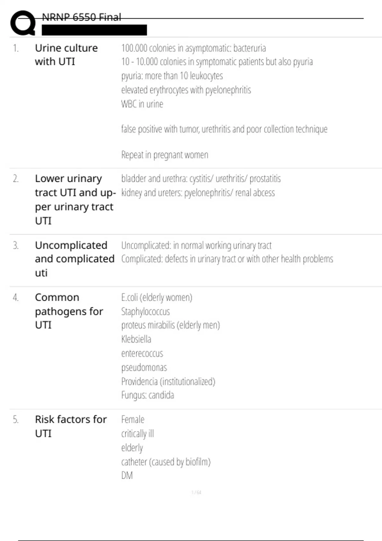Click the kidney and ureters definition line
Viewport: 382px width, 541px height.
pyautogui.click(x=198, y=193)
